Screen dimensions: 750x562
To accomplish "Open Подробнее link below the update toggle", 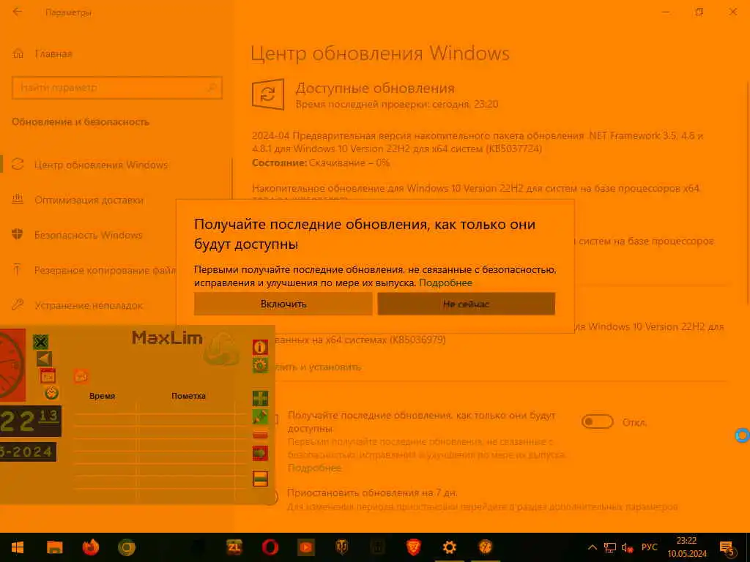I will (314, 468).
